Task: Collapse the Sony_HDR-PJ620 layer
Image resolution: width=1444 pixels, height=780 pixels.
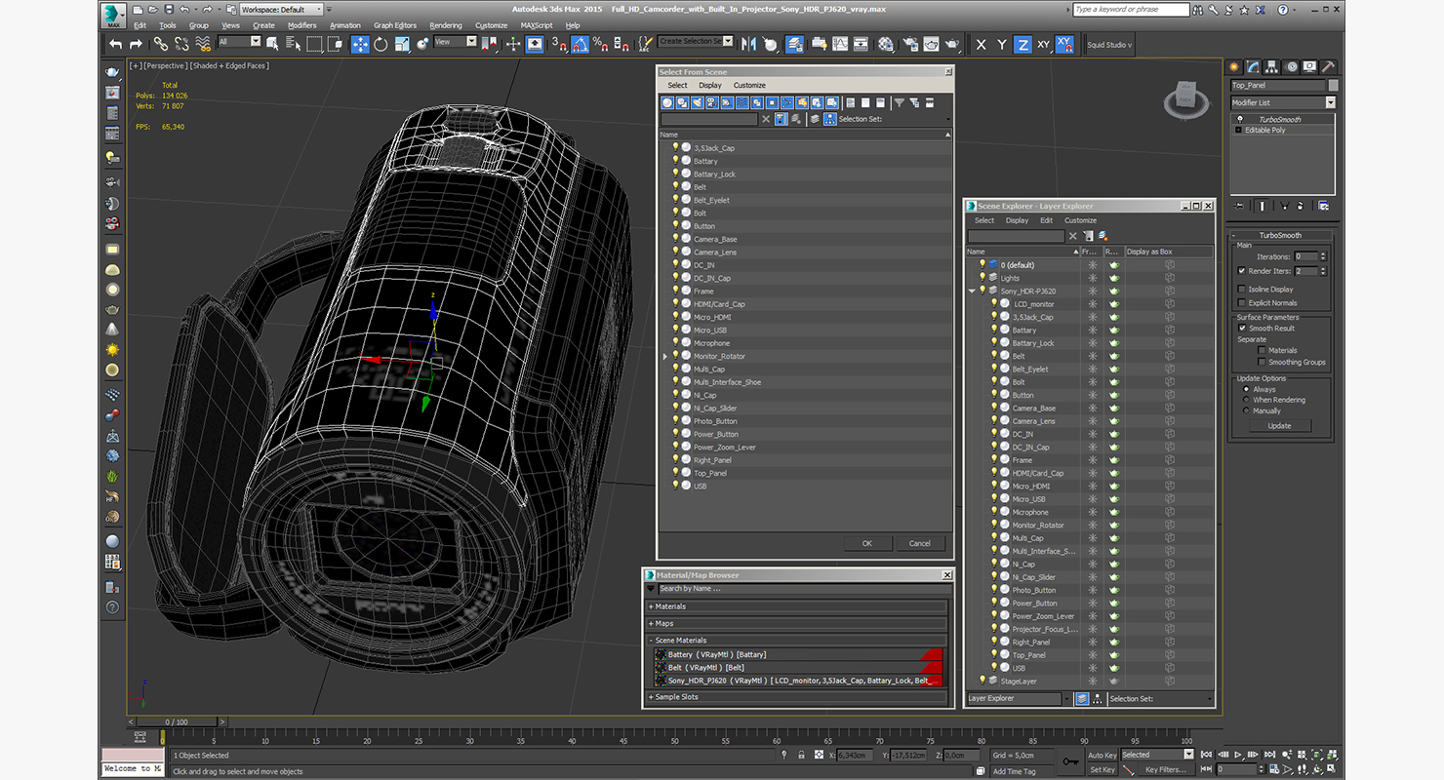Action: coord(972,291)
